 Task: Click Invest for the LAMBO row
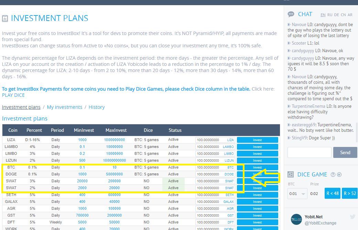[257, 147]
